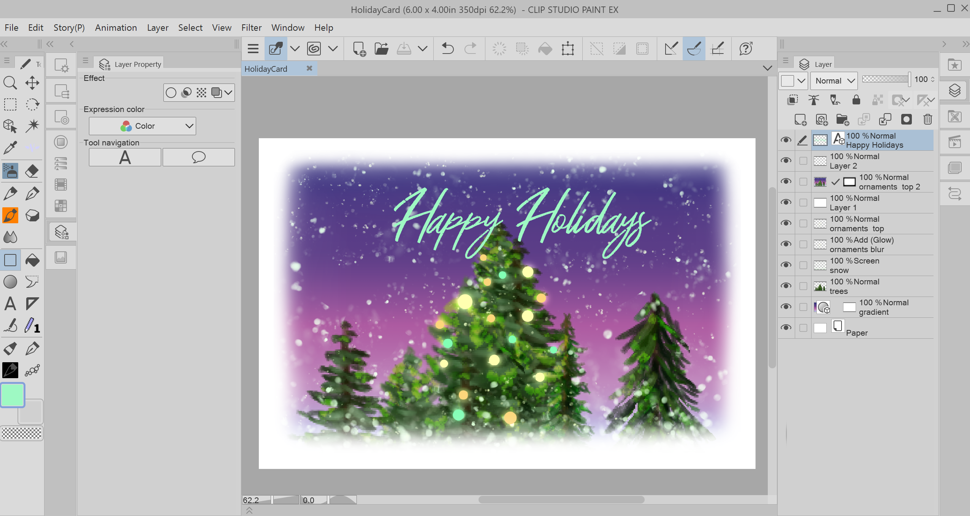Select the Text tool in the toolbox
This screenshot has height=516, width=970.
10,304
